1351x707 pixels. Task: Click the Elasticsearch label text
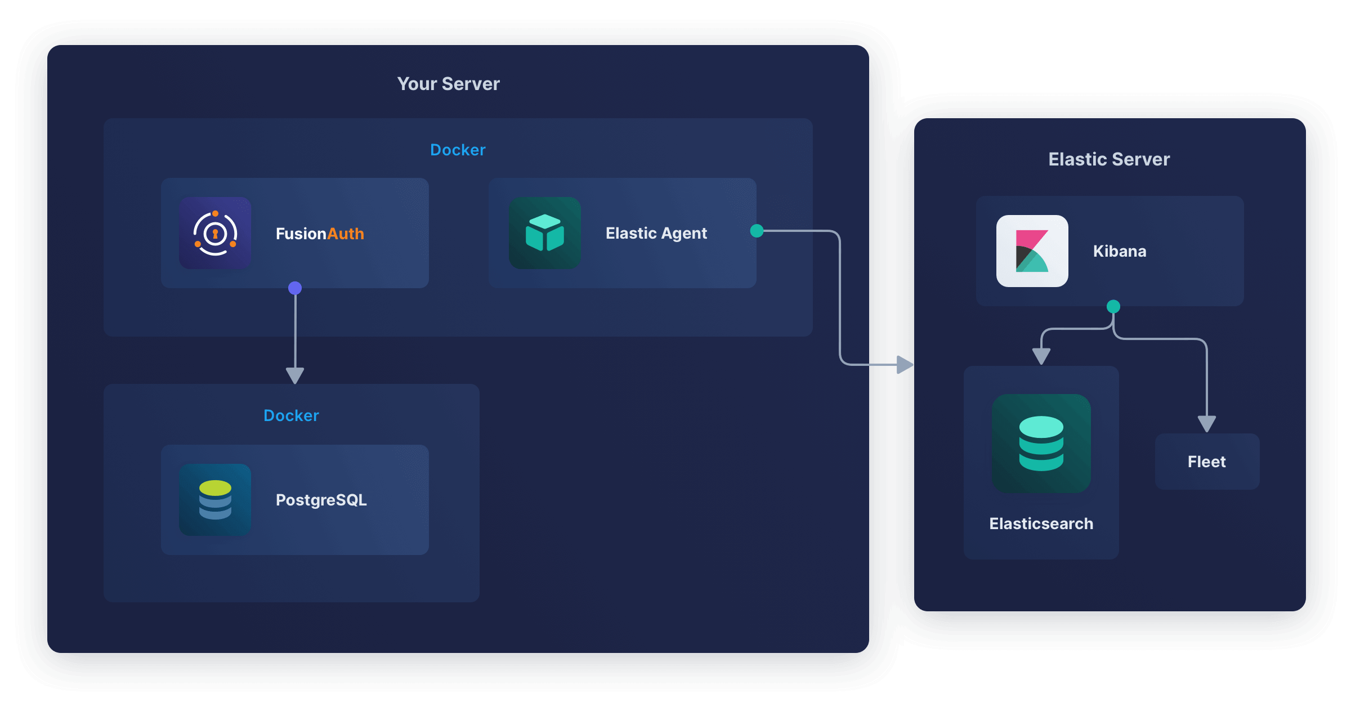(1041, 523)
